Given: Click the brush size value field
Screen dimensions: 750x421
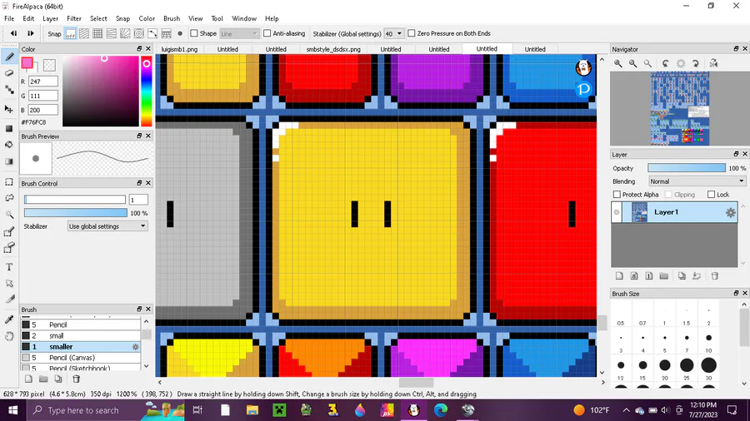Looking at the screenshot, I should click(x=138, y=200).
